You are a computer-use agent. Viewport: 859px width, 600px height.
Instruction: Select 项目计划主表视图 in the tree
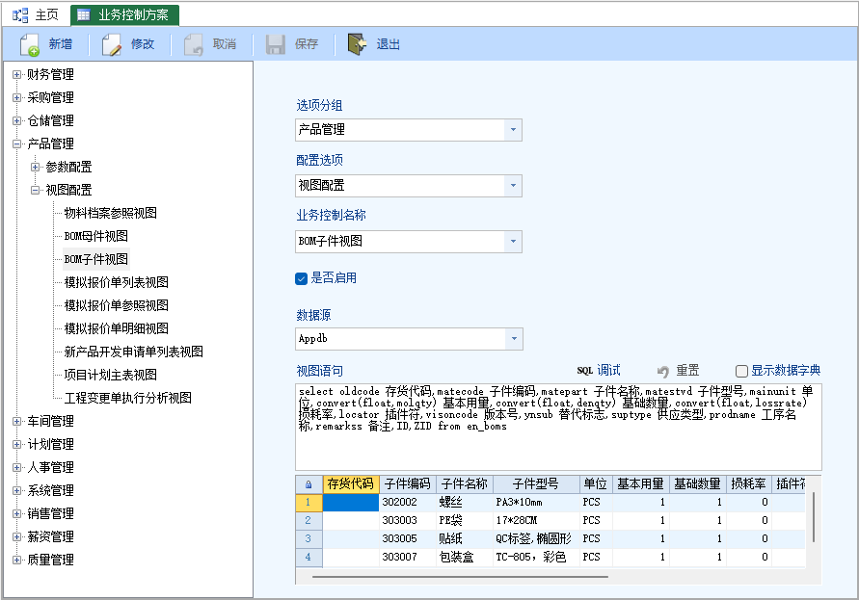(x=111, y=375)
